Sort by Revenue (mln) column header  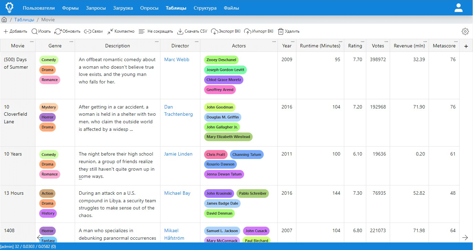(x=409, y=46)
